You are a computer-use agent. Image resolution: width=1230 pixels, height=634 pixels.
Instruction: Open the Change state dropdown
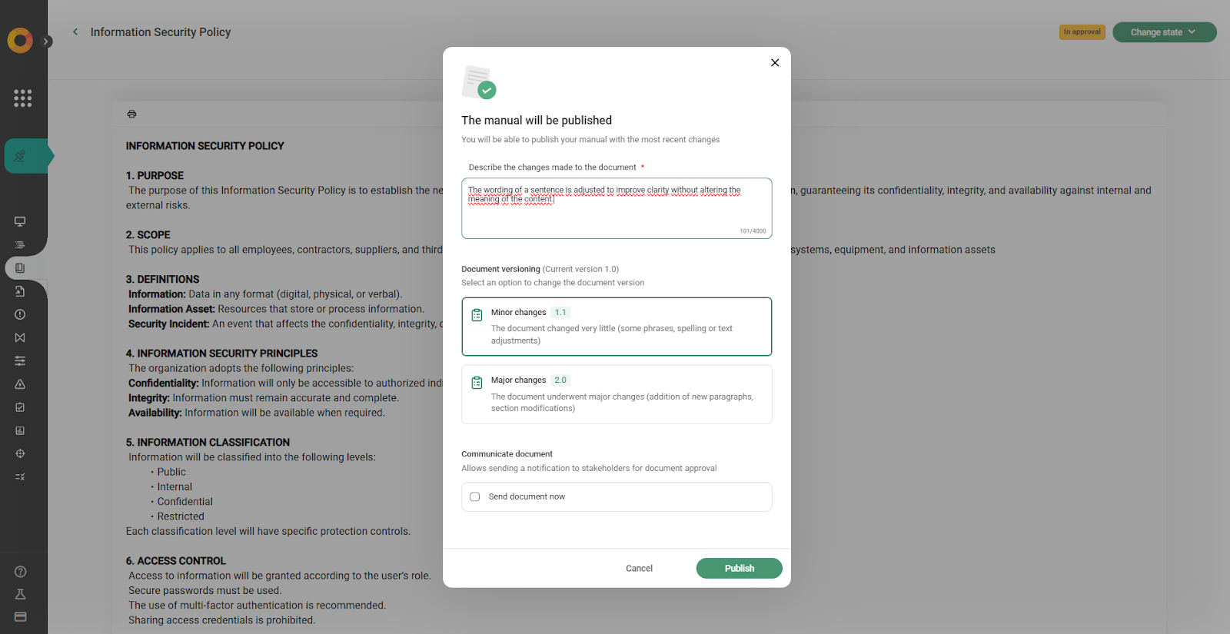pyautogui.click(x=1163, y=32)
